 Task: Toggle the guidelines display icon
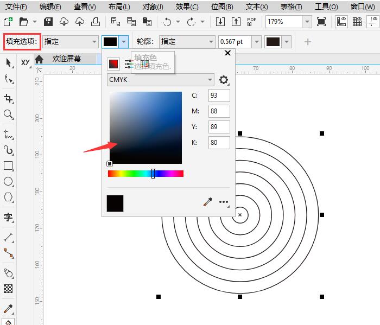point(373,22)
